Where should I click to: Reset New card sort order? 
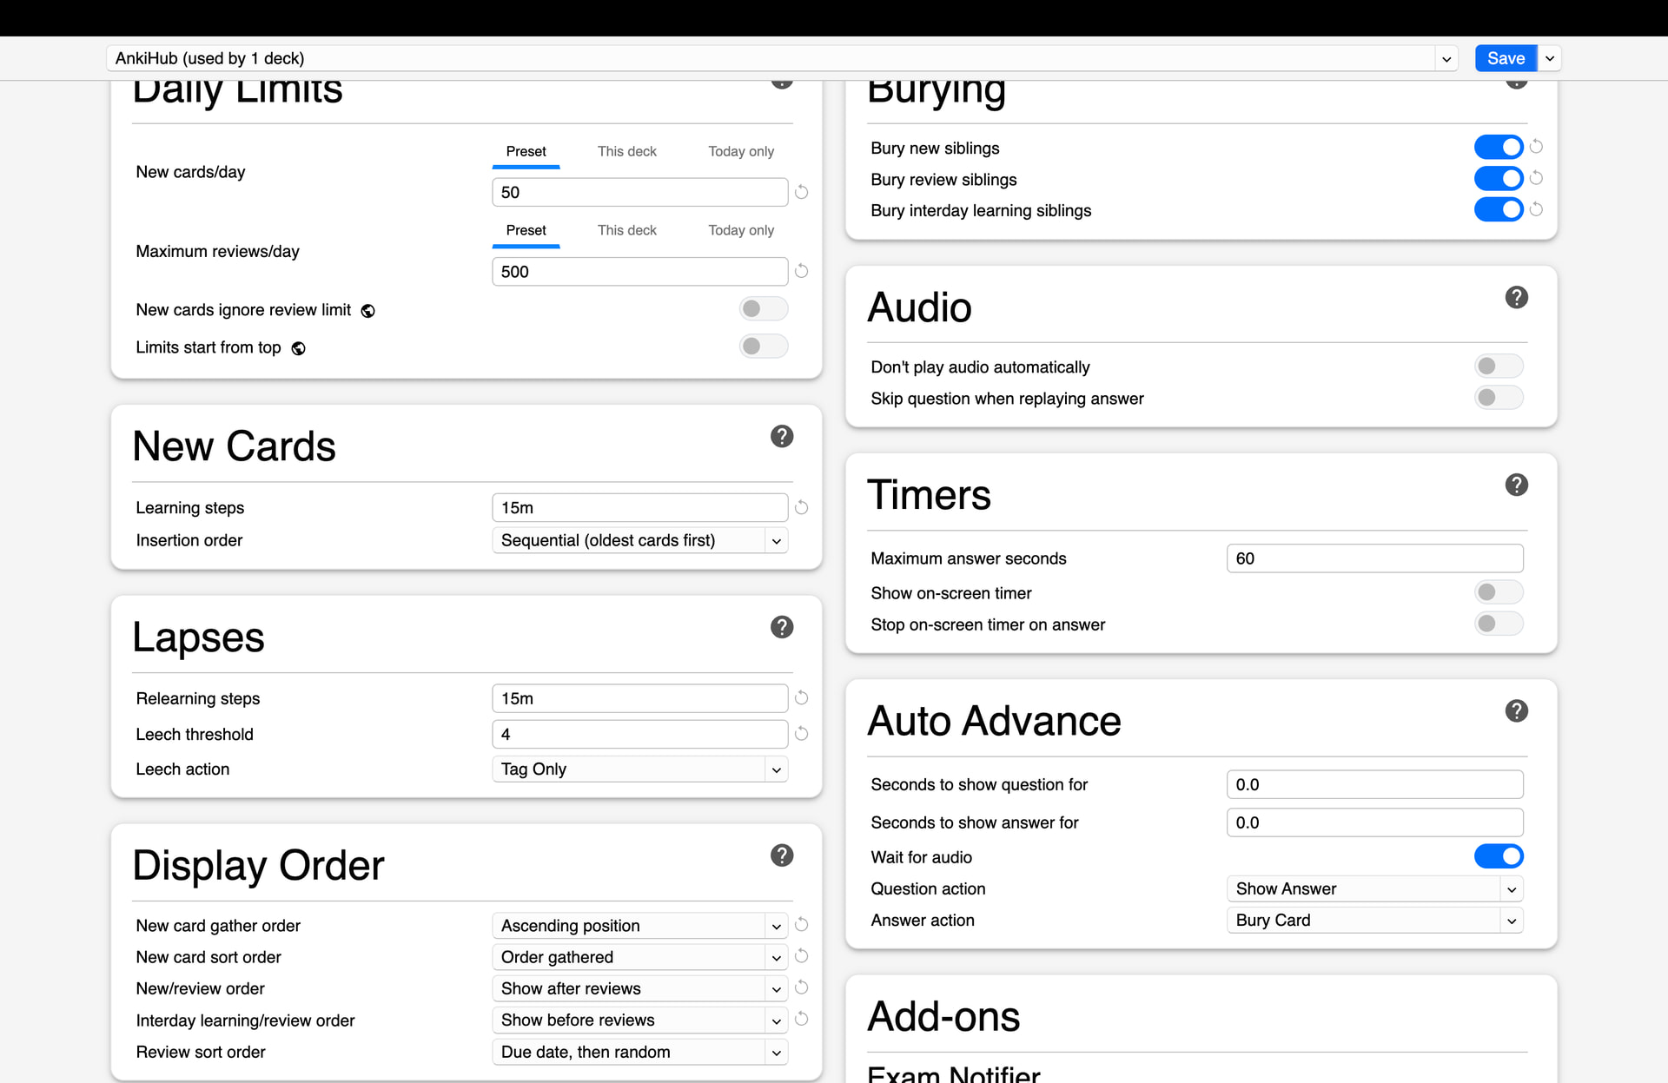802,956
